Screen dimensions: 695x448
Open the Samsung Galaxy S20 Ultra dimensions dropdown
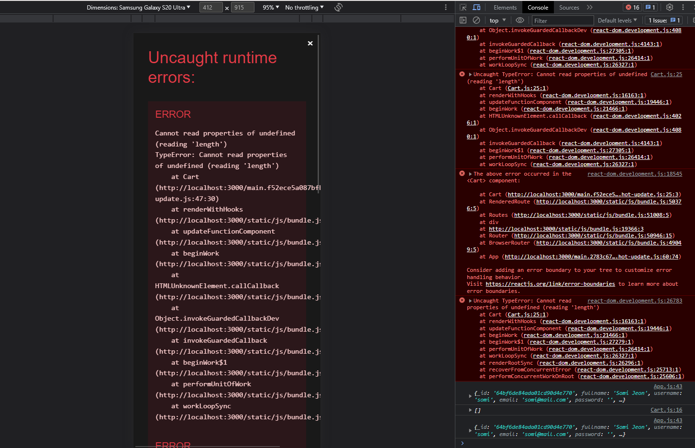(x=139, y=7)
